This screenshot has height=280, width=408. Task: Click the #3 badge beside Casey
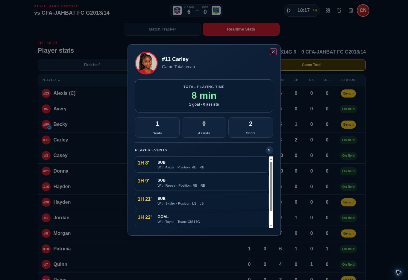point(46,156)
